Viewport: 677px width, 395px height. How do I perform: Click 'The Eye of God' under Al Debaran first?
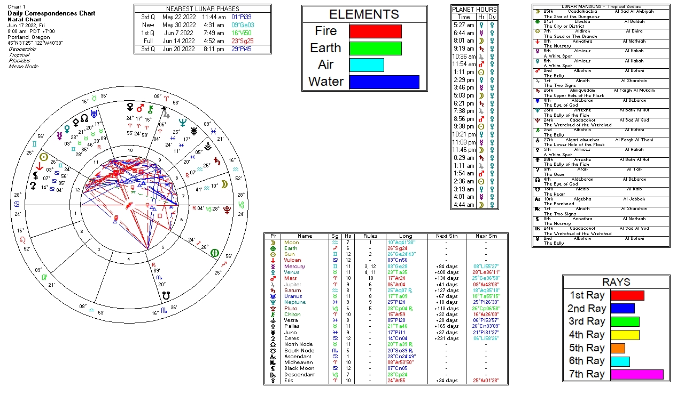point(559,106)
